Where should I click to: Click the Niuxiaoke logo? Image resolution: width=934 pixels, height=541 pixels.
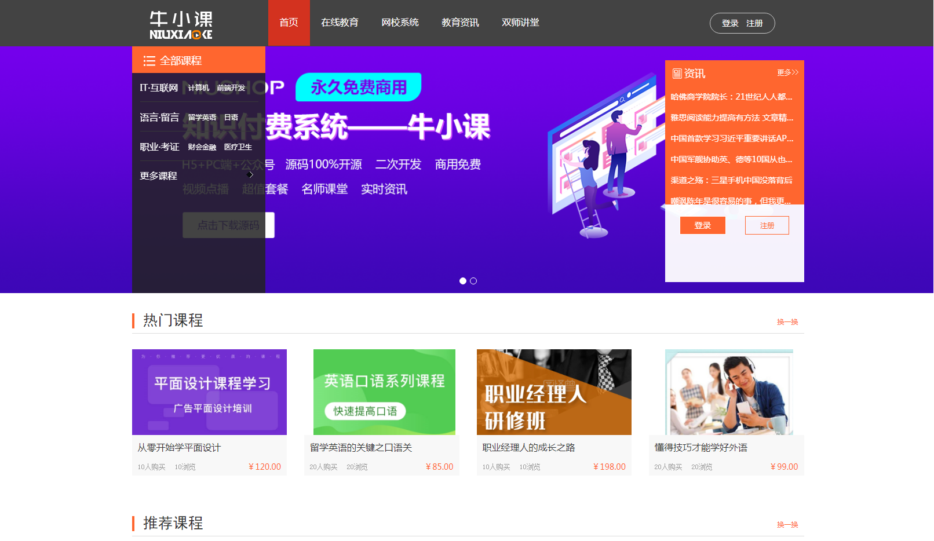(181, 25)
